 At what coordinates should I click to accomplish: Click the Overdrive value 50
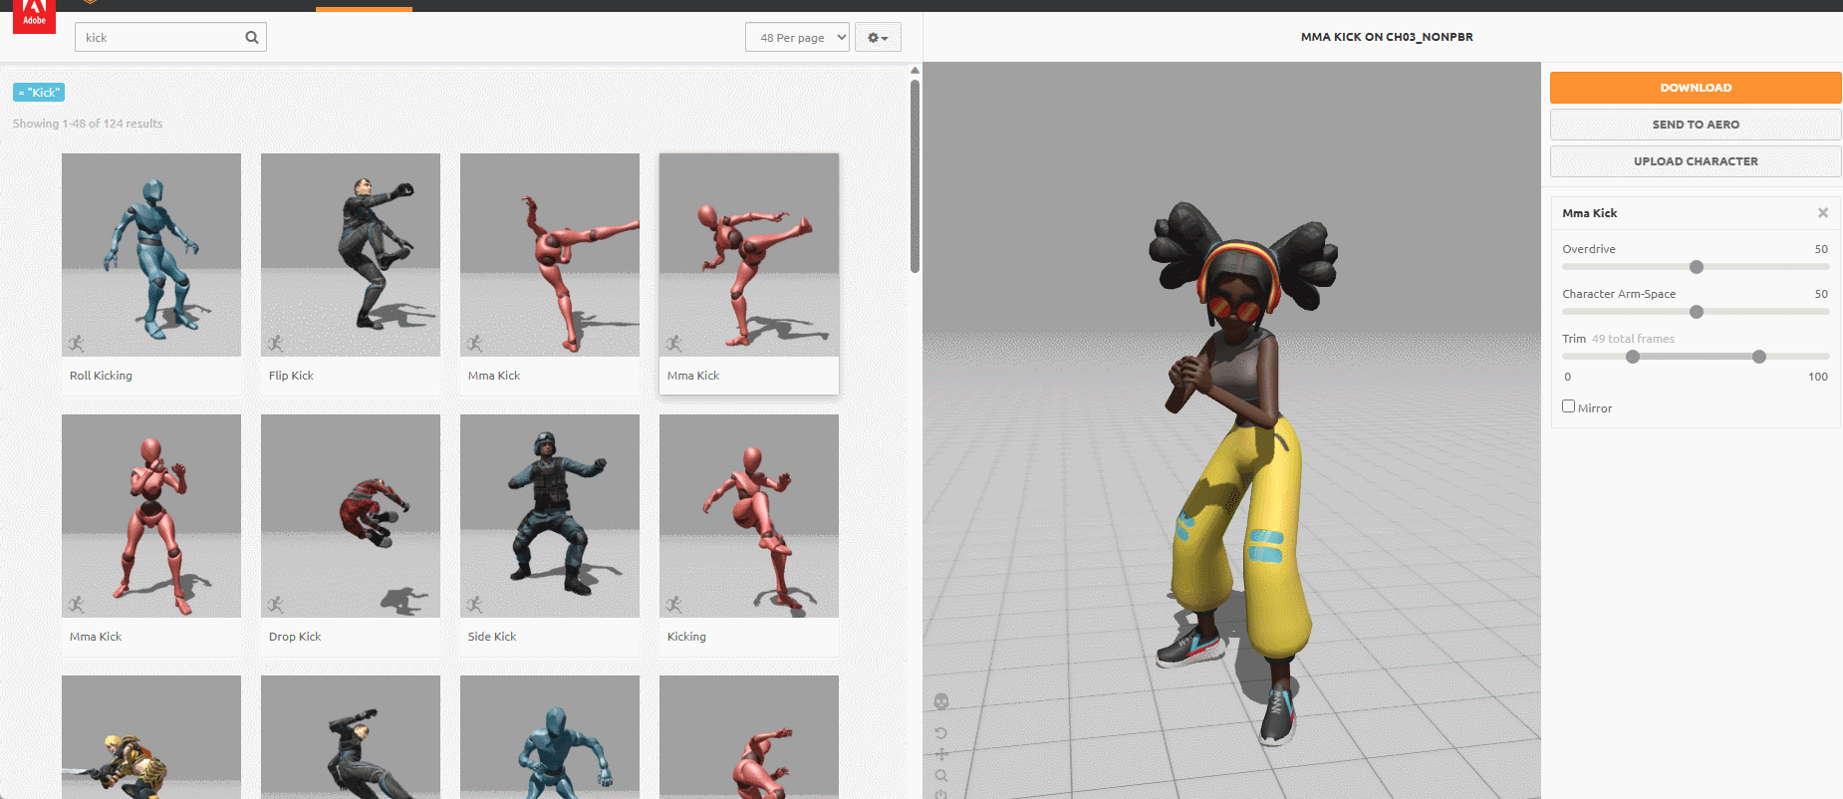1821,249
